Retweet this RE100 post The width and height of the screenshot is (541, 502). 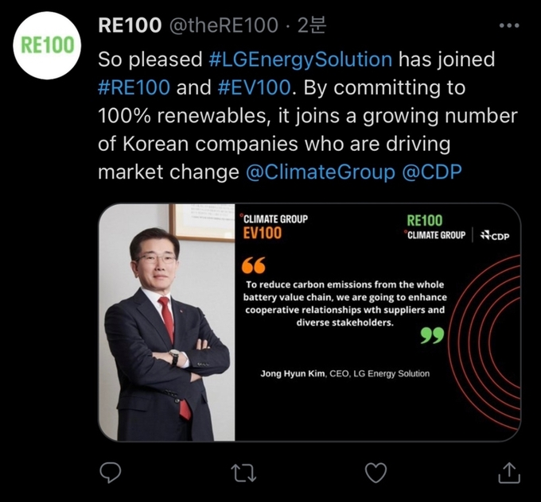243,473
